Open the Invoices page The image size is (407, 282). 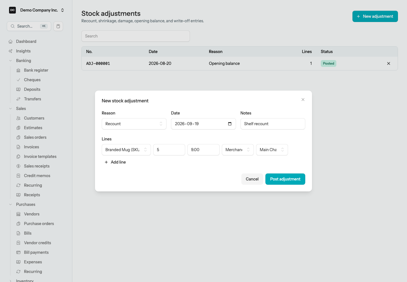(31, 147)
